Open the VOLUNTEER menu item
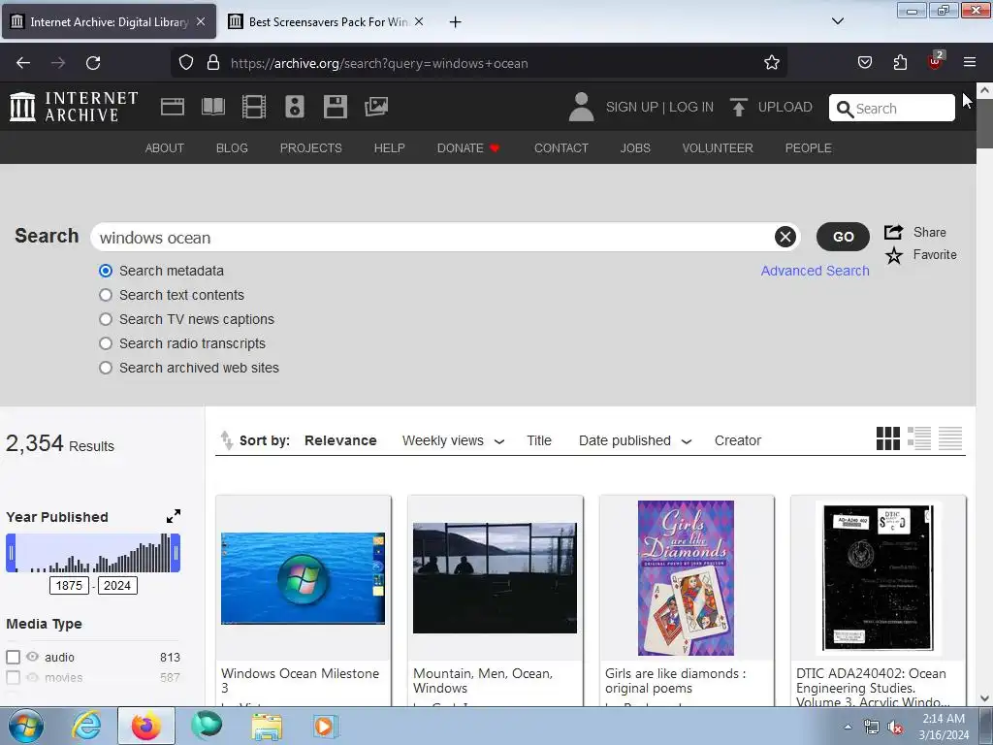 (718, 147)
